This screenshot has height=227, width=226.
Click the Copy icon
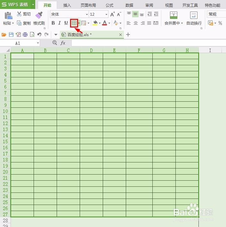[19, 23]
